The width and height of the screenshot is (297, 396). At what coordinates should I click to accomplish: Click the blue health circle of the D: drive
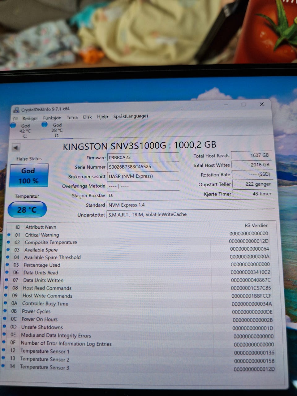coord(45,124)
